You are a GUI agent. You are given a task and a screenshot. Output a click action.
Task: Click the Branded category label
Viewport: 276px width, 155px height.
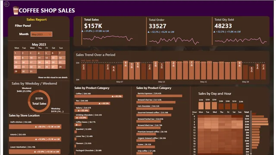pos(84,129)
